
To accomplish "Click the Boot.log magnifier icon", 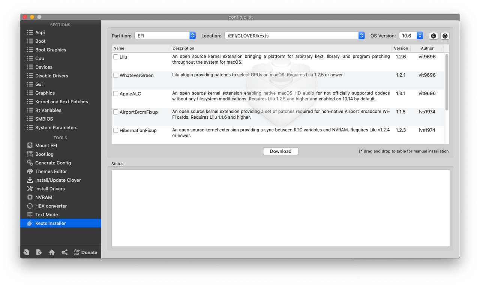I will [30, 154].
